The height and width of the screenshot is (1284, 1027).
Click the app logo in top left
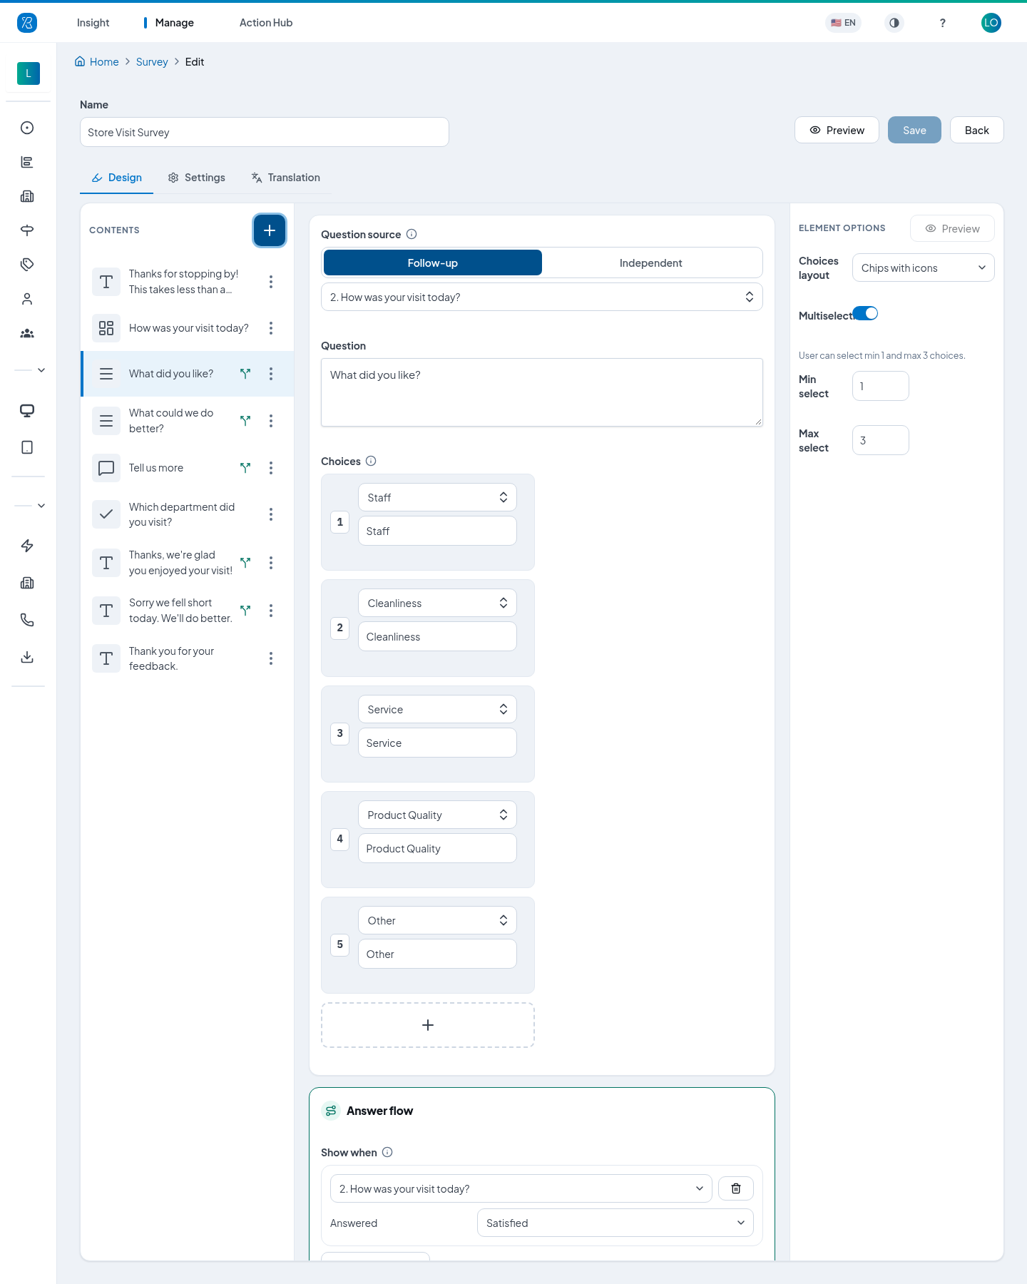click(27, 23)
